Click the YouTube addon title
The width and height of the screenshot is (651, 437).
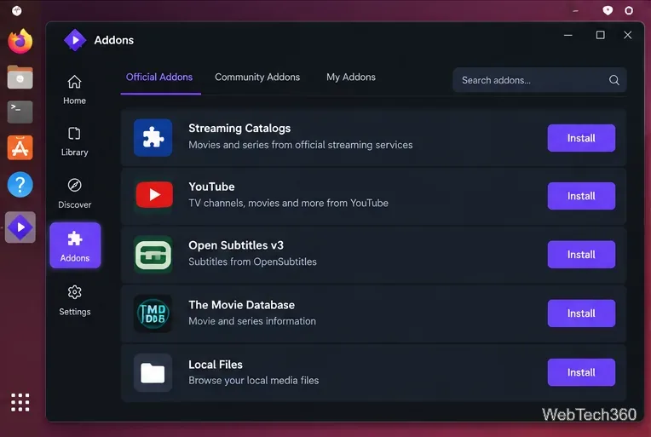211,187
